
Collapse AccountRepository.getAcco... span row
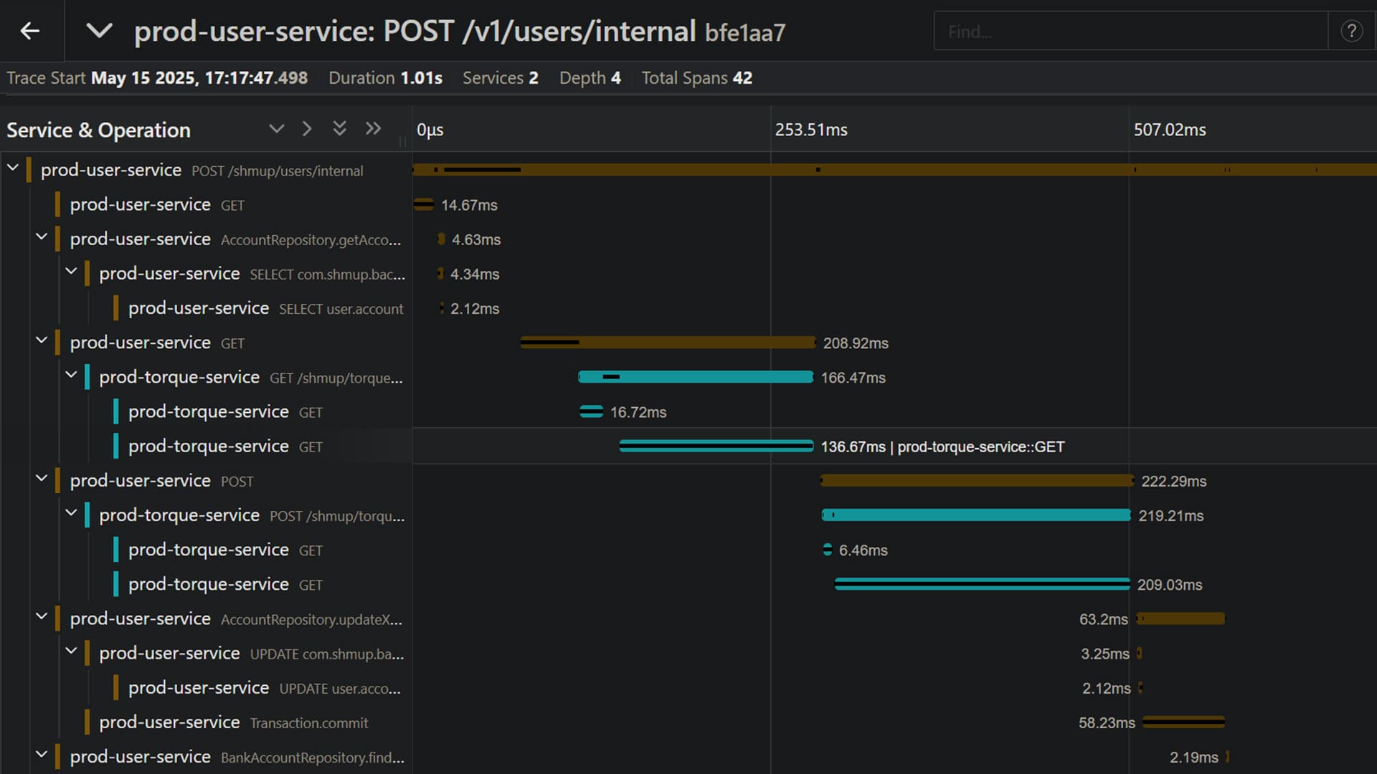tap(42, 236)
